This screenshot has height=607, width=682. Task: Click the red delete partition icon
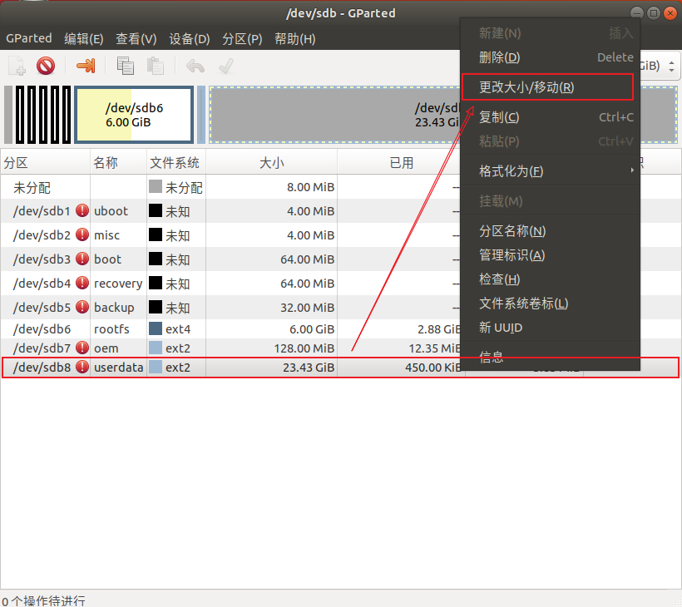[46, 66]
